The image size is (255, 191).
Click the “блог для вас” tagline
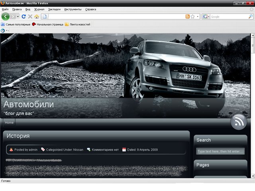pos(19,113)
